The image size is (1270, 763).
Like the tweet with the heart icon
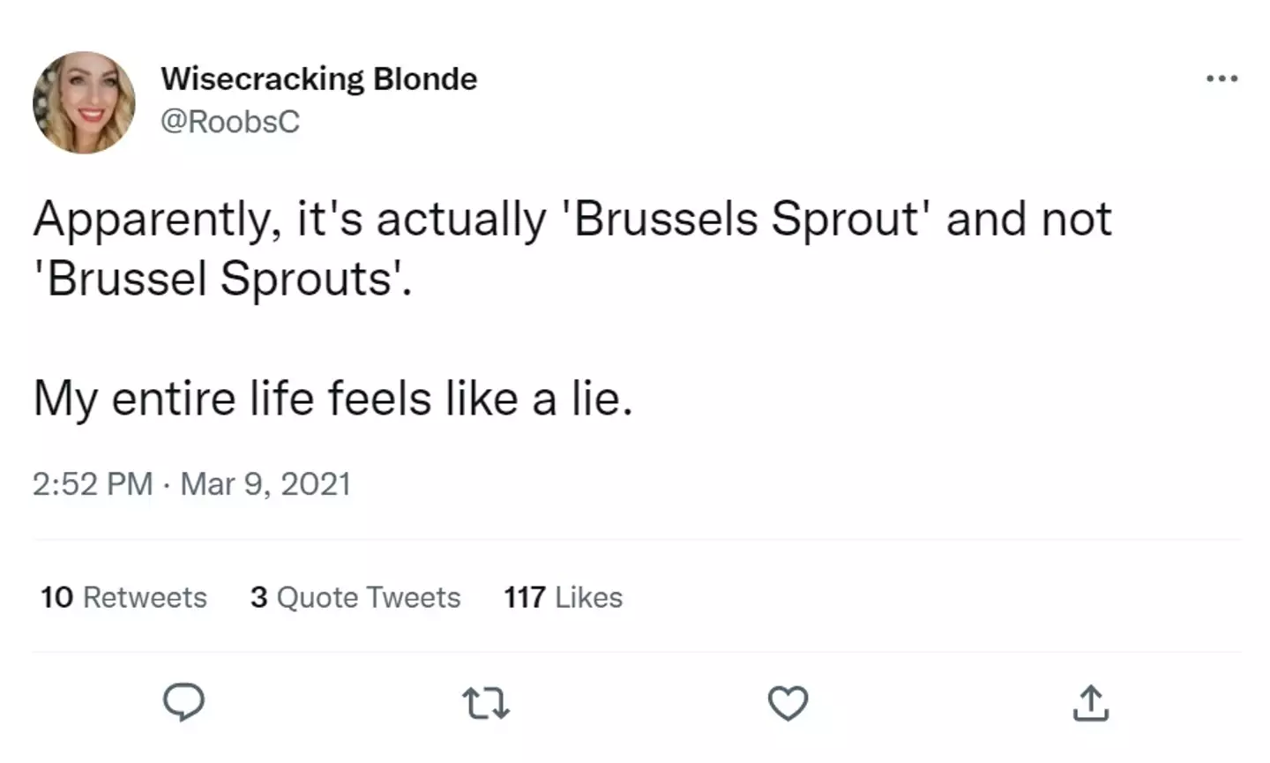click(x=788, y=703)
